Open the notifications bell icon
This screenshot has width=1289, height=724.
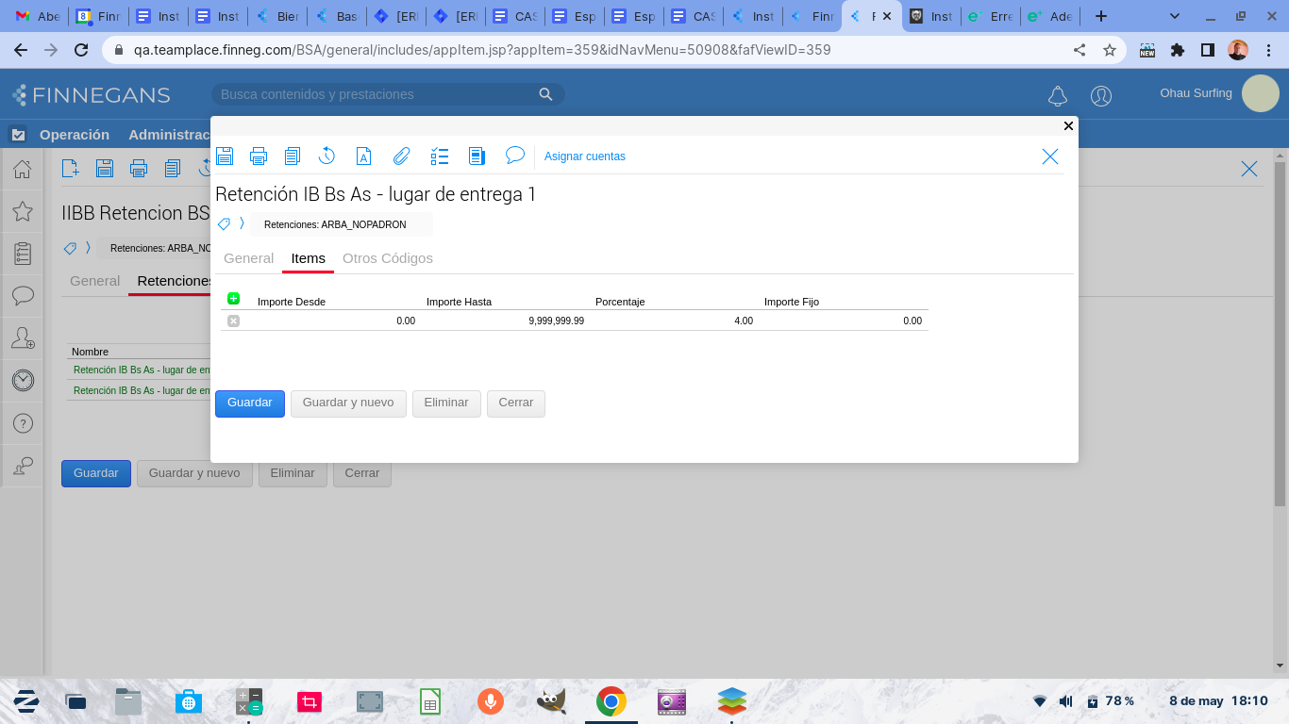click(x=1058, y=96)
